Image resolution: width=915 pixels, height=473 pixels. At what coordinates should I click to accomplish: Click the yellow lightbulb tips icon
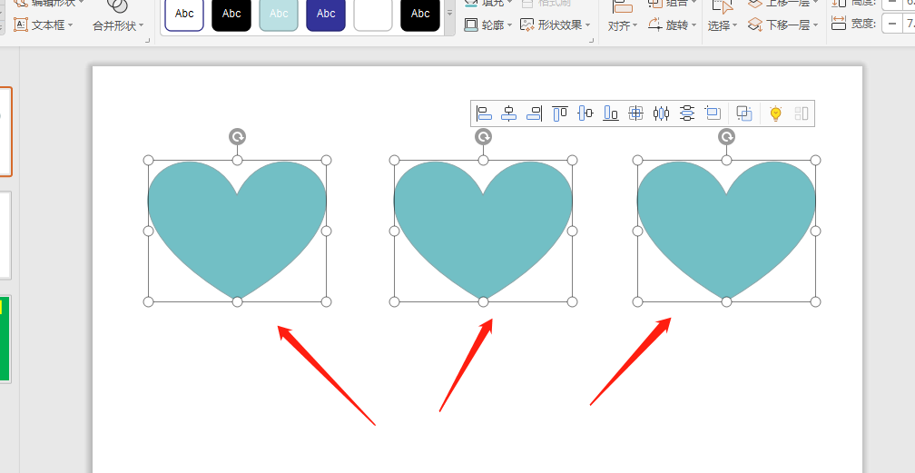(775, 113)
